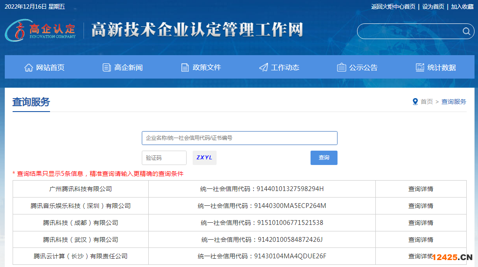This screenshot has height=267, width=478.
Task: Open the 网站首页 menu item
Action: [44, 67]
